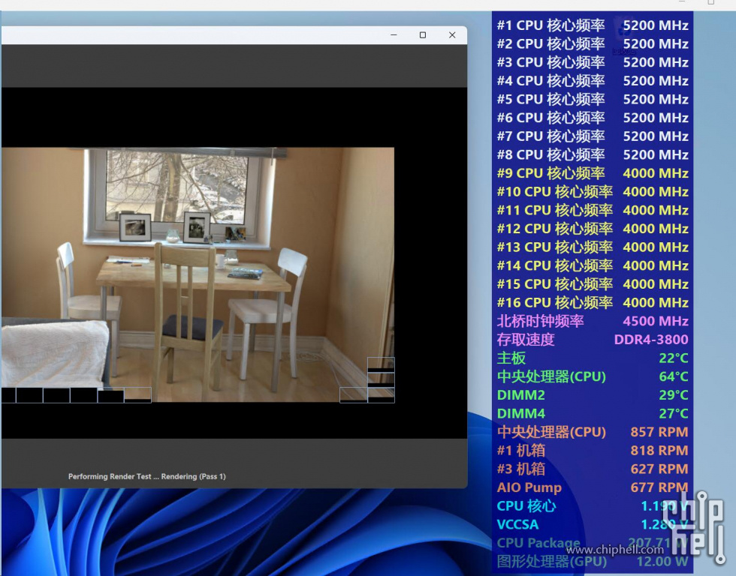
Task: Select the '#3 CPU 核心频率' row
Action: click(x=593, y=62)
